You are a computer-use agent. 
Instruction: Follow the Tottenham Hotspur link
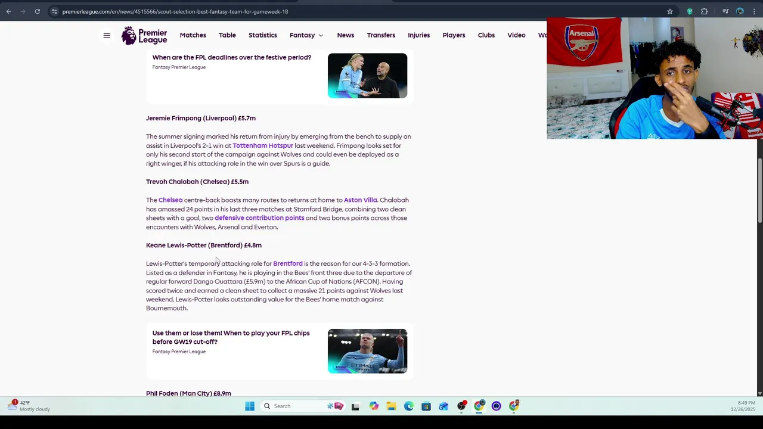263,145
